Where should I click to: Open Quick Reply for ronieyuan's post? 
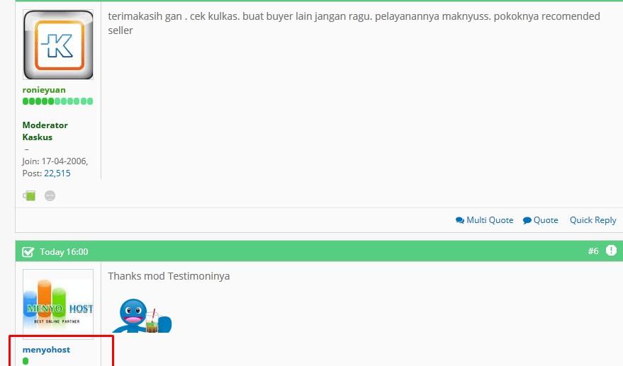(x=593, y=220)
